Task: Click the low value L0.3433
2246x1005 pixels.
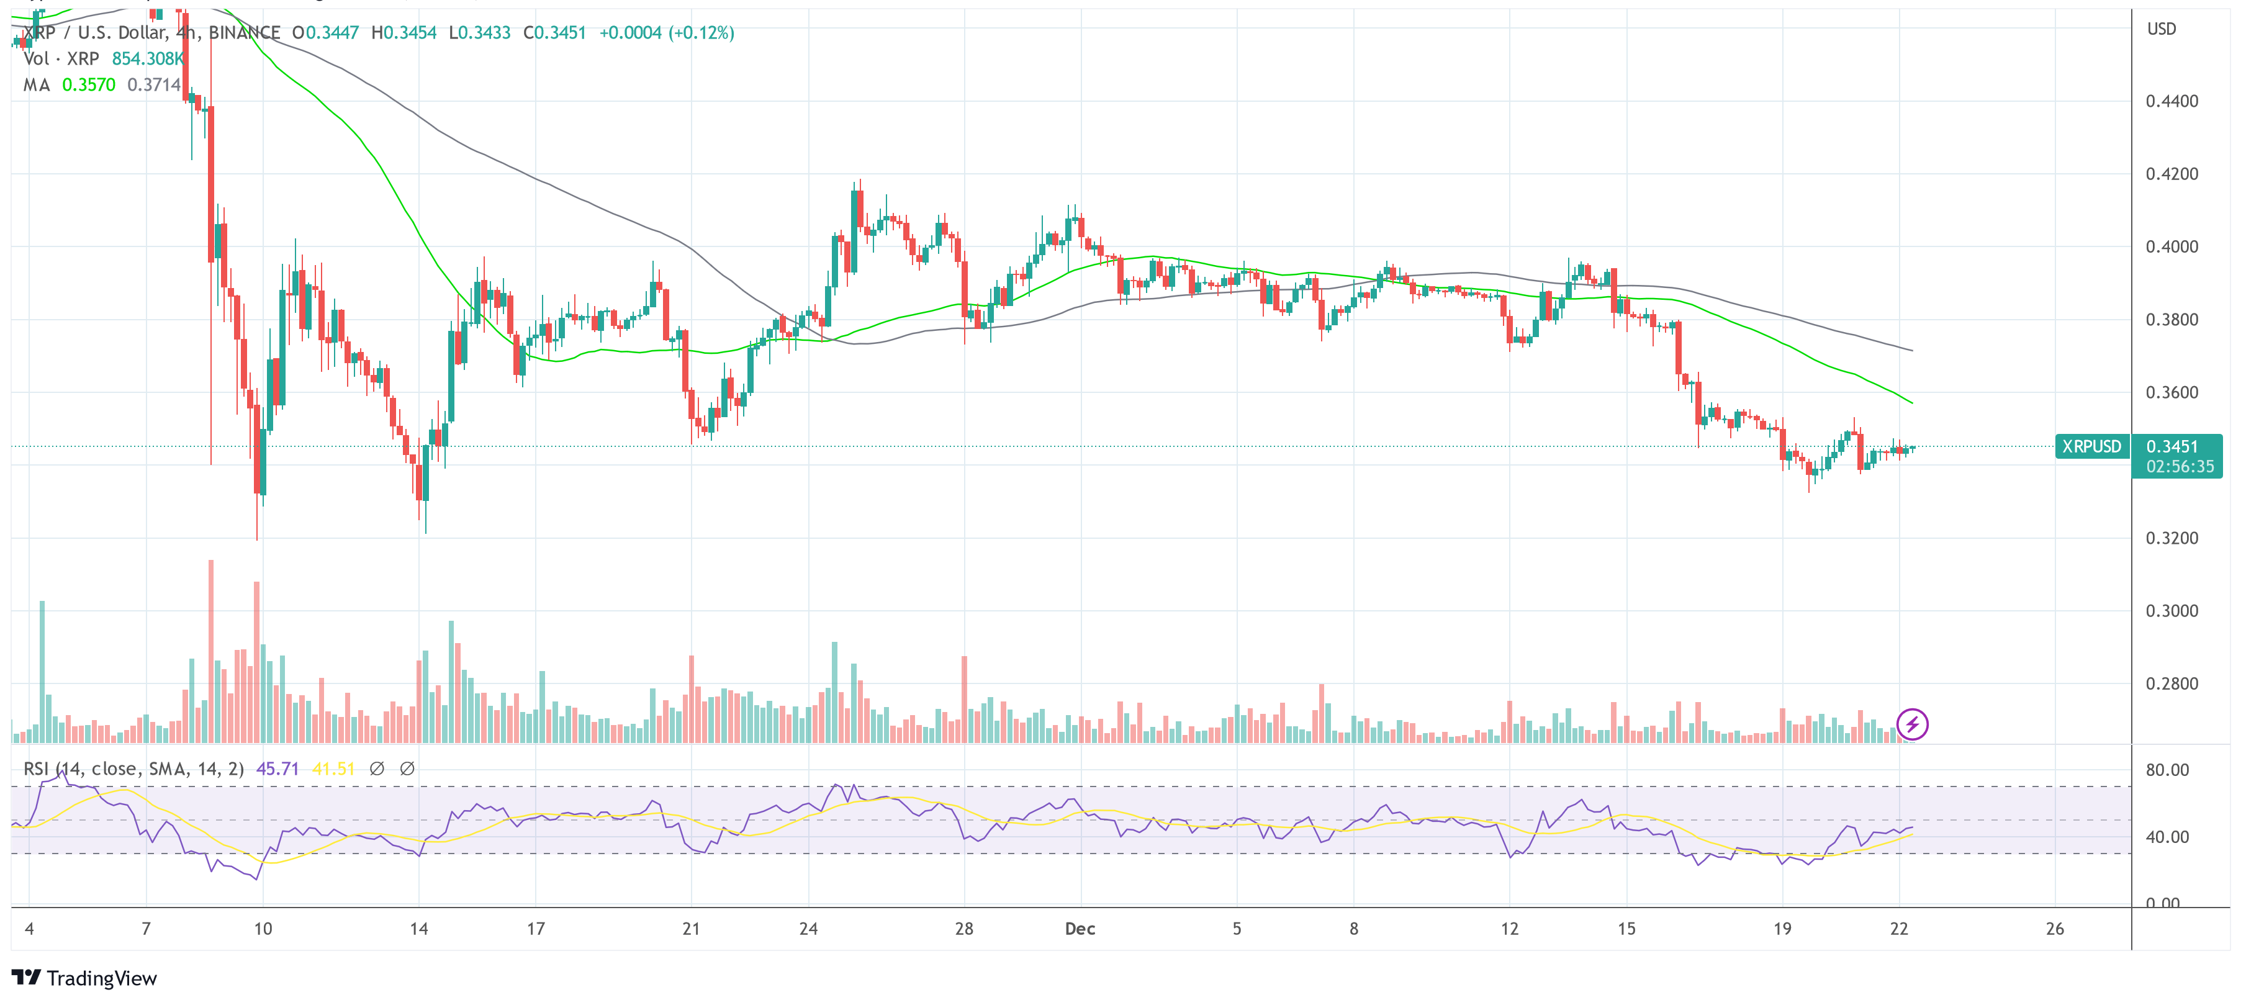Action: (x=479, y=33)
